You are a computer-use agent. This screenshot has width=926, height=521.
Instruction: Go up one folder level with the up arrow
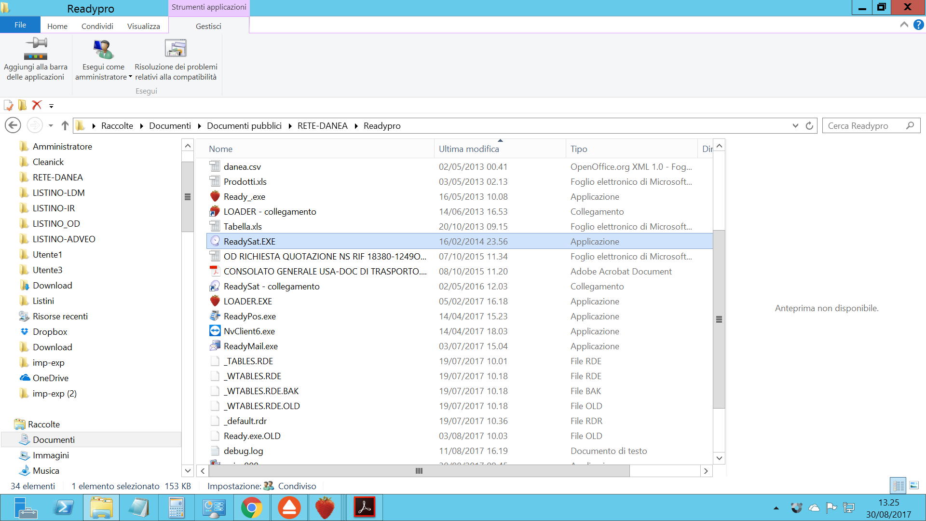pos(65,126)
